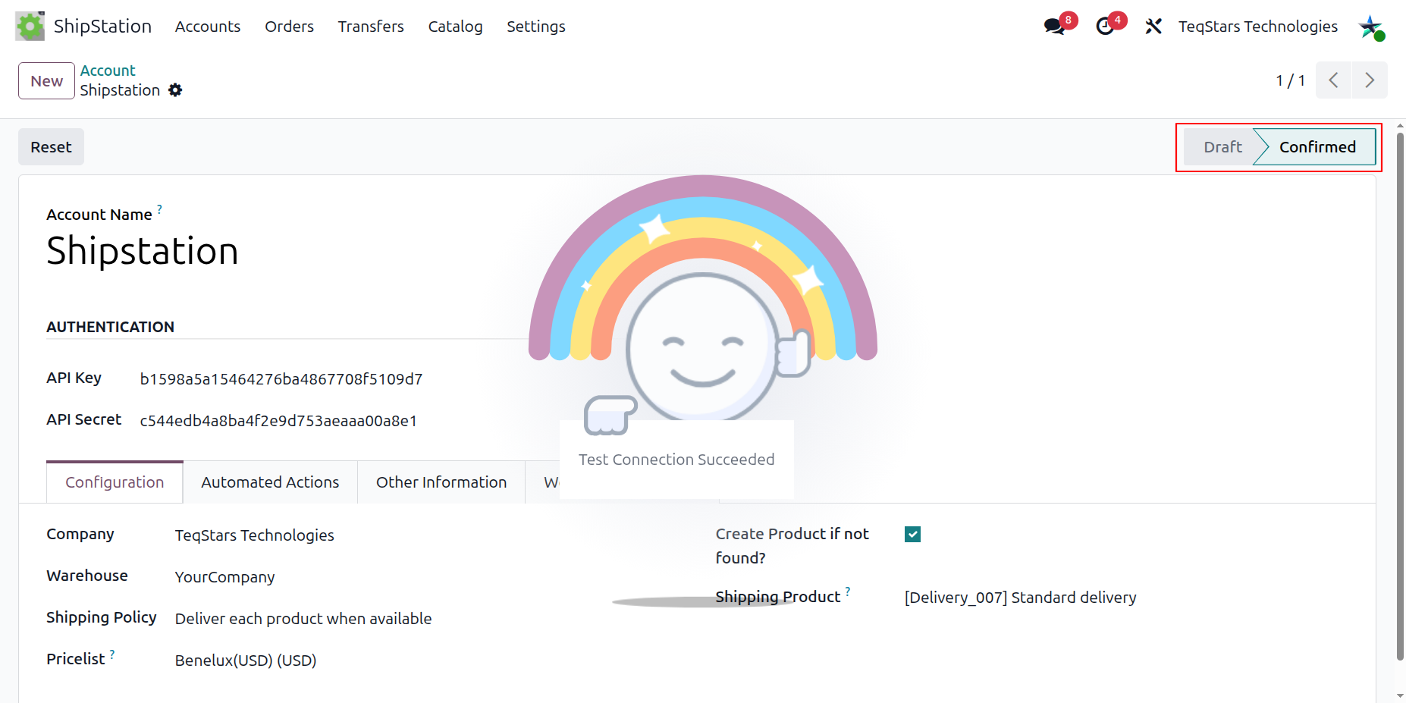Click the ShipStation app title

pyautogui.click(x=102, y=27)
